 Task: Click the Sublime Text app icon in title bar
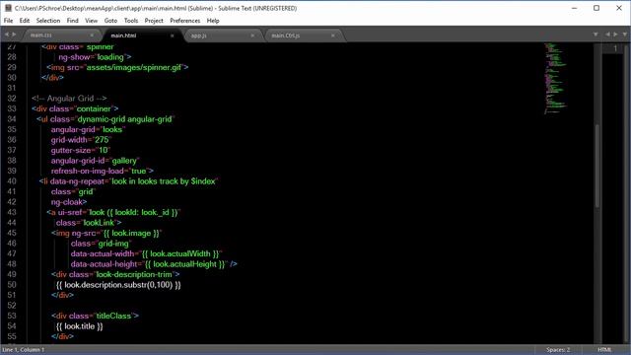tap(8, 8)
